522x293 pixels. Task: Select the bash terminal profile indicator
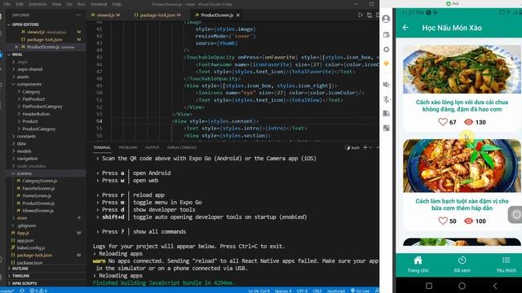coord(352,147)
